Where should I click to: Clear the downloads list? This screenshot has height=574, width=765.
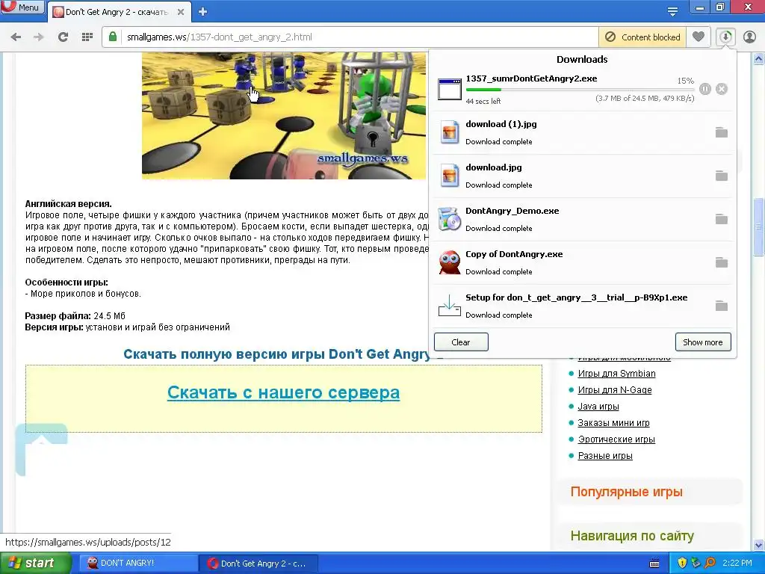461,342
